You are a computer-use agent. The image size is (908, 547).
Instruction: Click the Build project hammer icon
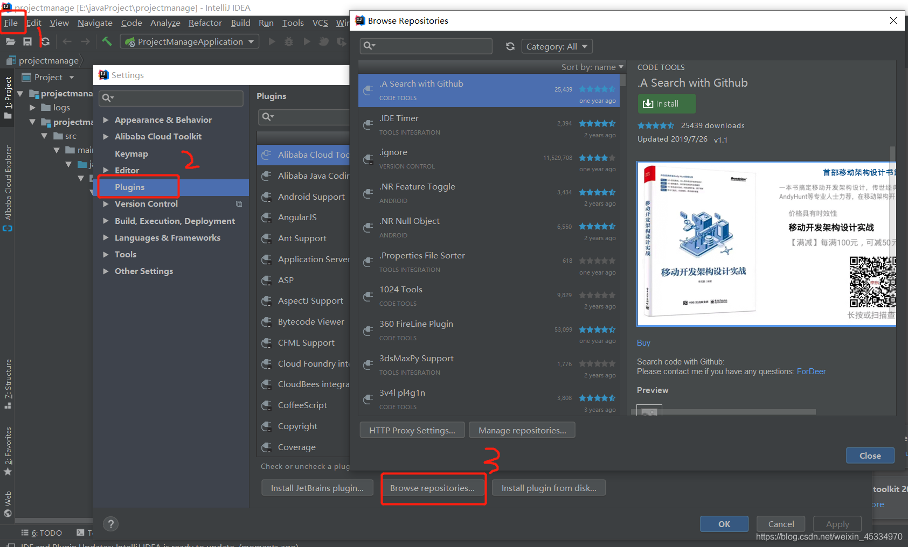[x=107, y=41]
